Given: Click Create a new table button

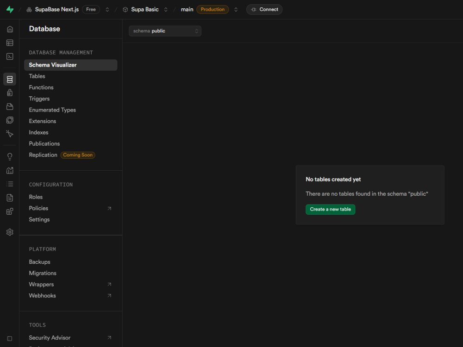Looking at the screenshot, I should tap(330, 209).
